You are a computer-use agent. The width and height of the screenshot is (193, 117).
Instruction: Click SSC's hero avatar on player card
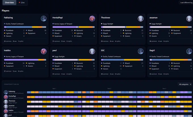pos(141,51)
